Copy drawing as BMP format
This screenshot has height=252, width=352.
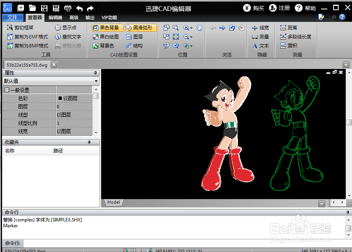pos(27,45)
